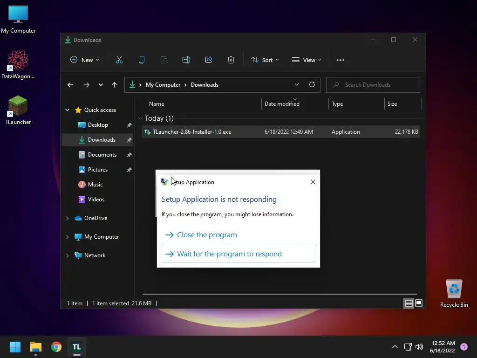Open network tray icon

[x=408, y=347]
